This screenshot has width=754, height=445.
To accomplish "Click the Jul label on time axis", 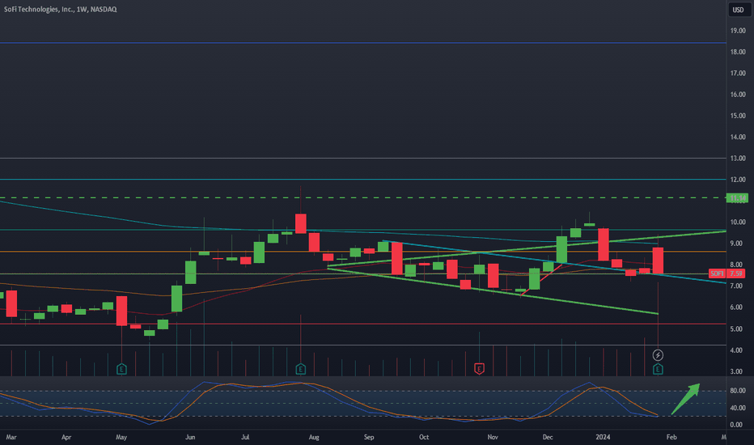I will point(245,437).
